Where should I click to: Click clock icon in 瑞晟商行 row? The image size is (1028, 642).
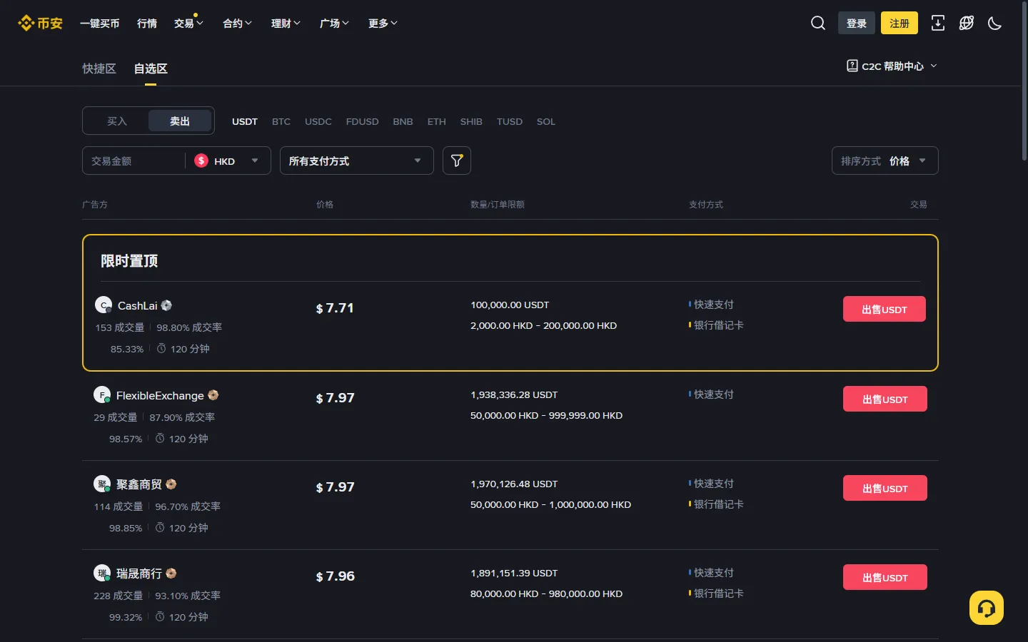(x=160, y=616)
